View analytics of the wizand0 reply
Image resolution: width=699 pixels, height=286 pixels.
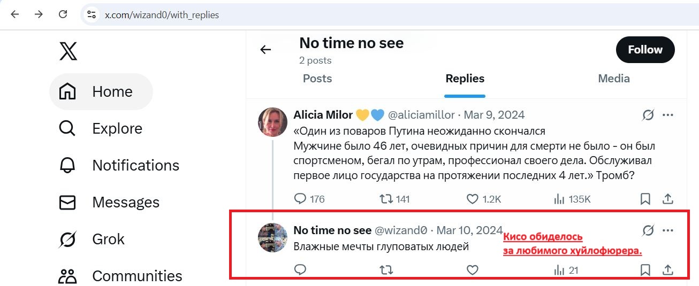pyautogui.click(x=559, y=270)
